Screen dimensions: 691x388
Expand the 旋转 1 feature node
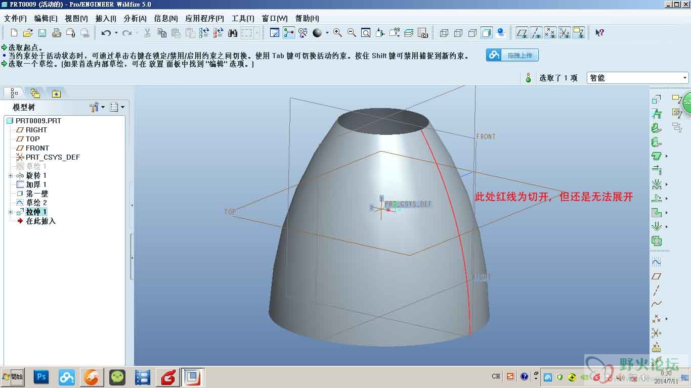(11, 175)
